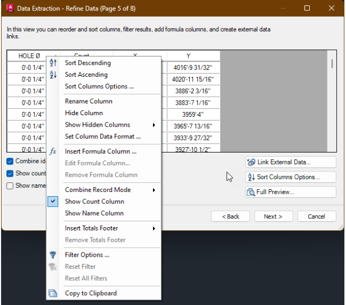Maximize the Data Extraction dialog window
The width and height of the screenshot is (346, 305).
[x=307, y=9]
